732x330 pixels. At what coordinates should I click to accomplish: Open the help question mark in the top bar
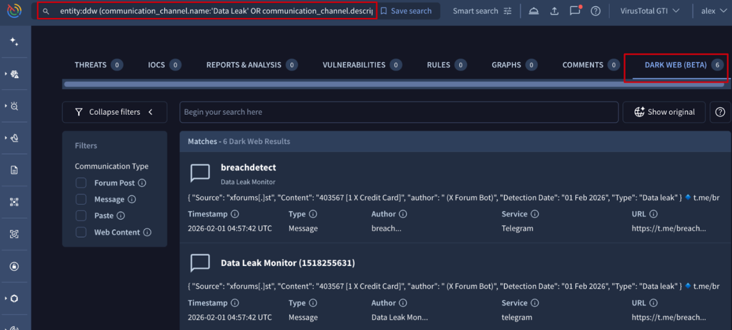point(595,11)
